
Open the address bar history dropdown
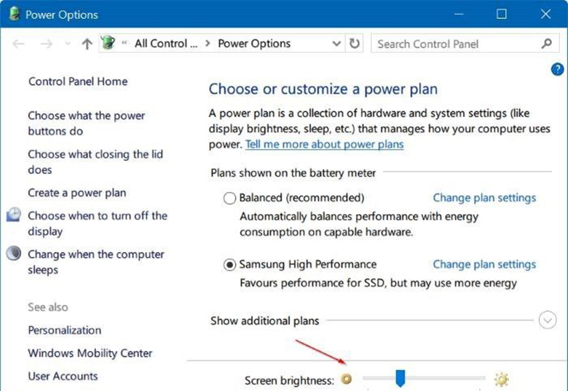tap(336, 44)
